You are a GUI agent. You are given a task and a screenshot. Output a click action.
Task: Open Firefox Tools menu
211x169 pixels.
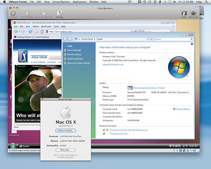56,26
